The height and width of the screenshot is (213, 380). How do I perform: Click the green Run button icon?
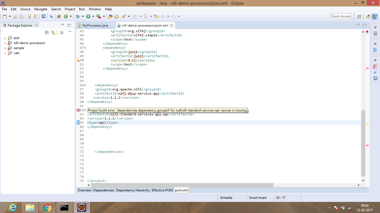pyautogui.click(x=88, y=16)
